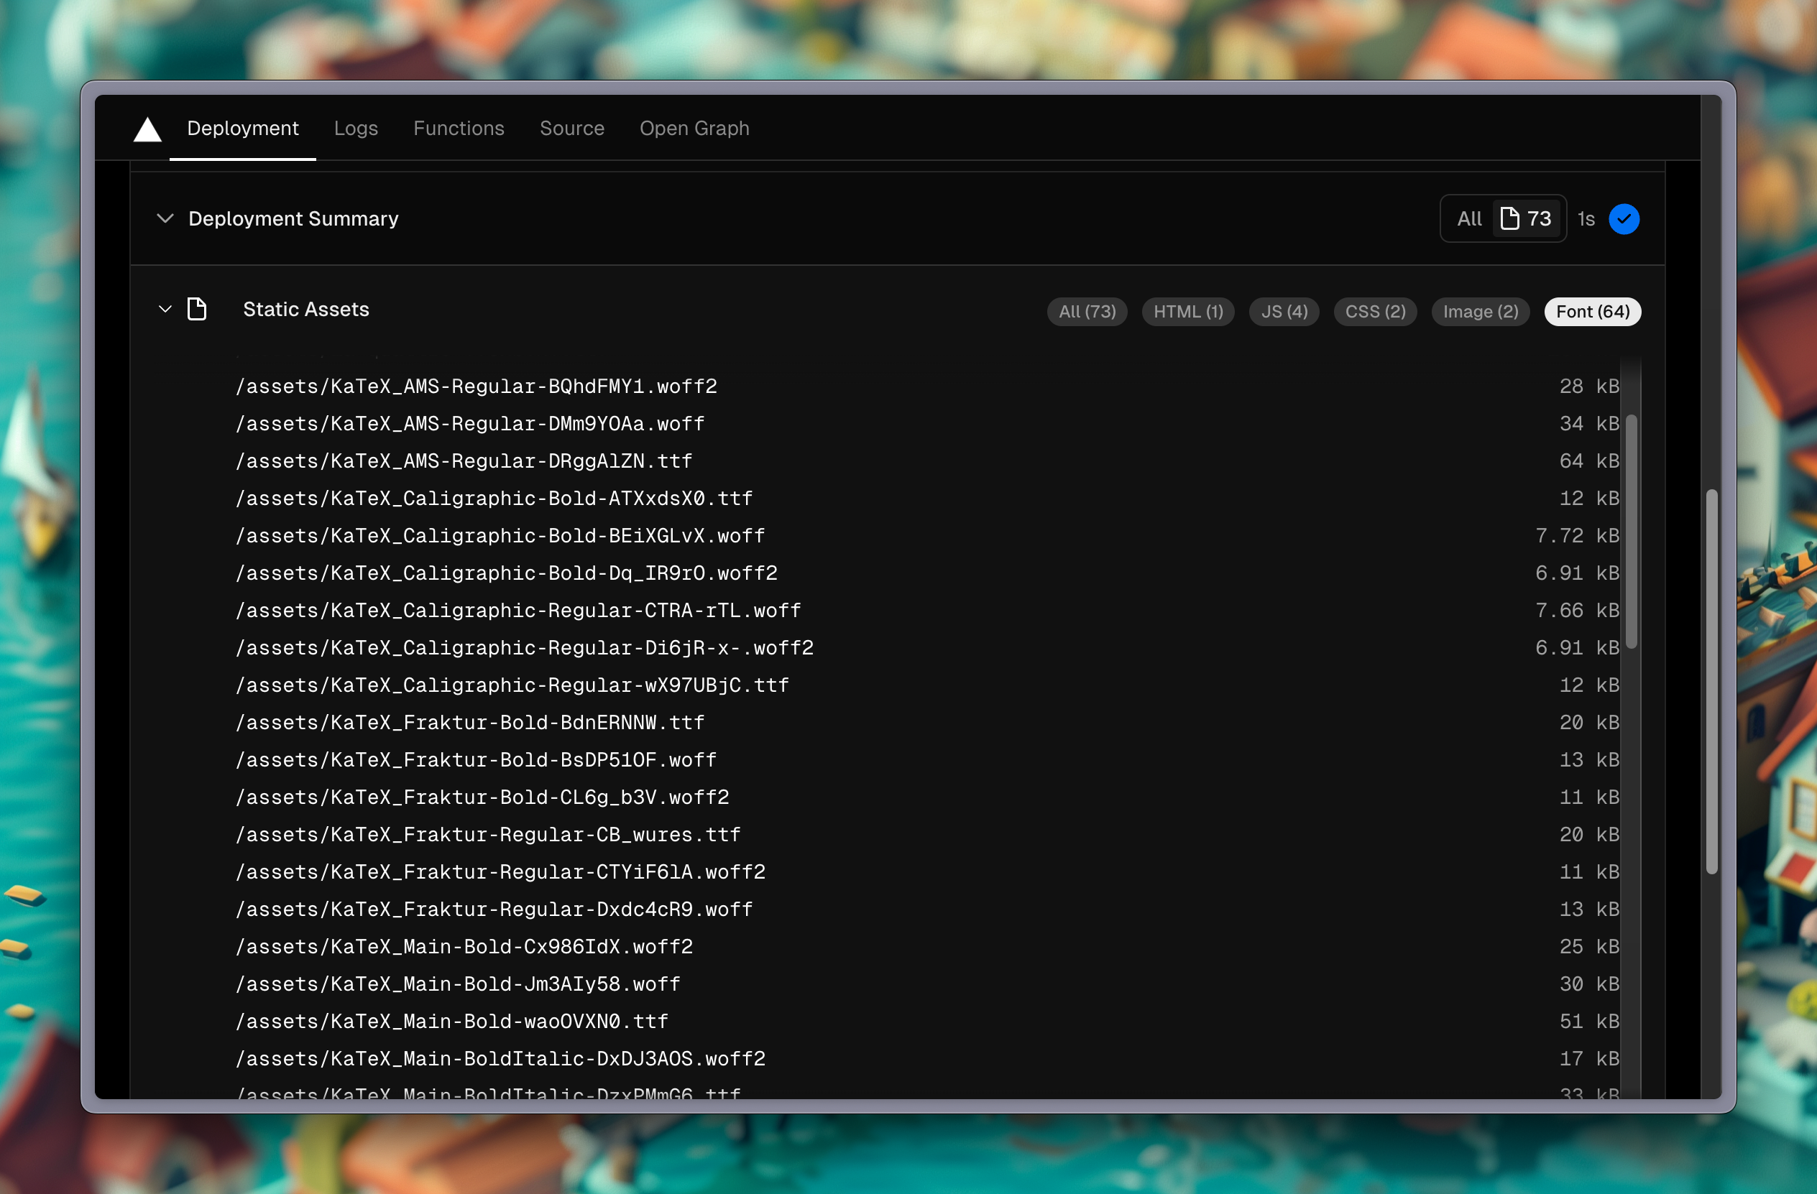Select KaTeX_Fraktur-Regular-CTYiF6lA.woff2 row
1817x1194 pixels.
click(926, 872)
